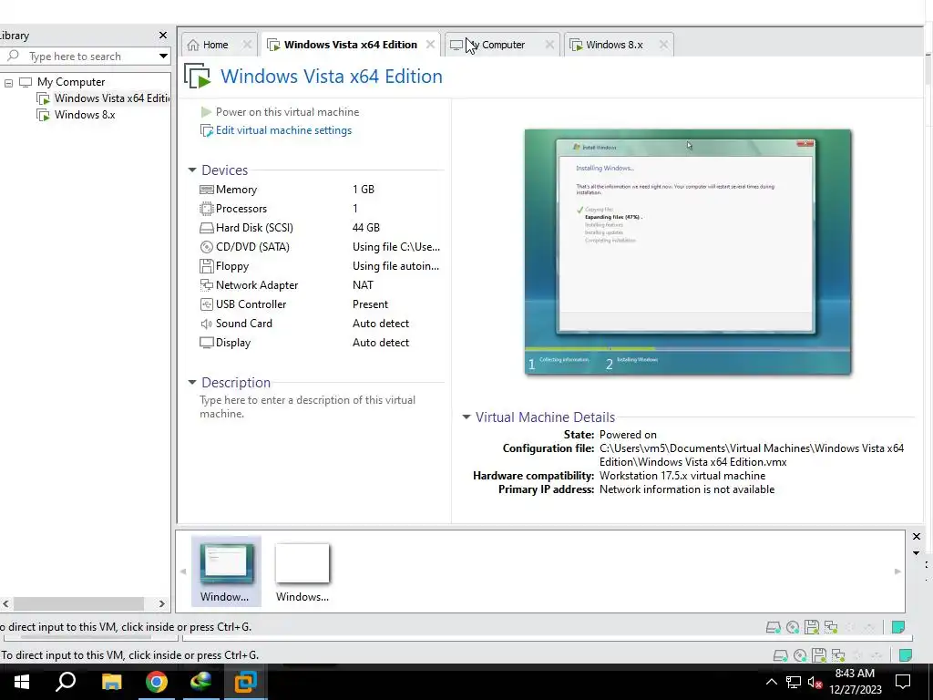Click the large VM icon beside the title
This screenshot has width=933, height=700.
point(198,77)
